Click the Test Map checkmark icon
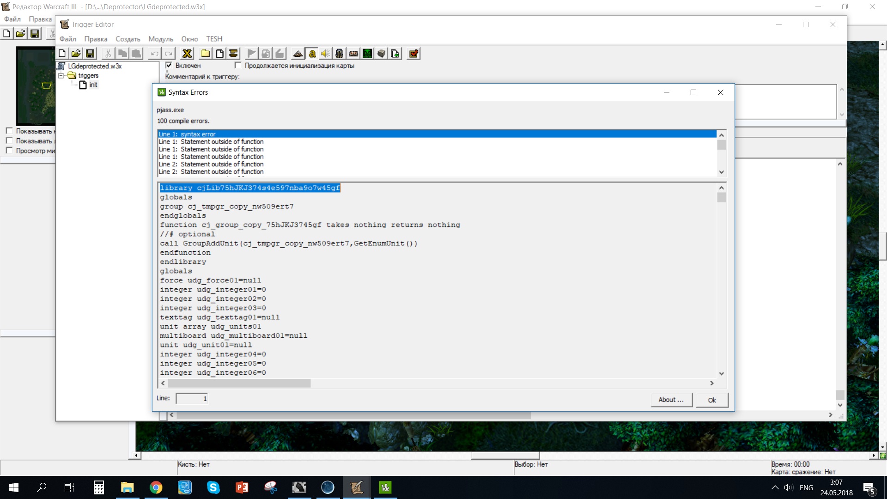This screenshot has width=887, height=499. [x=413, y=54]
